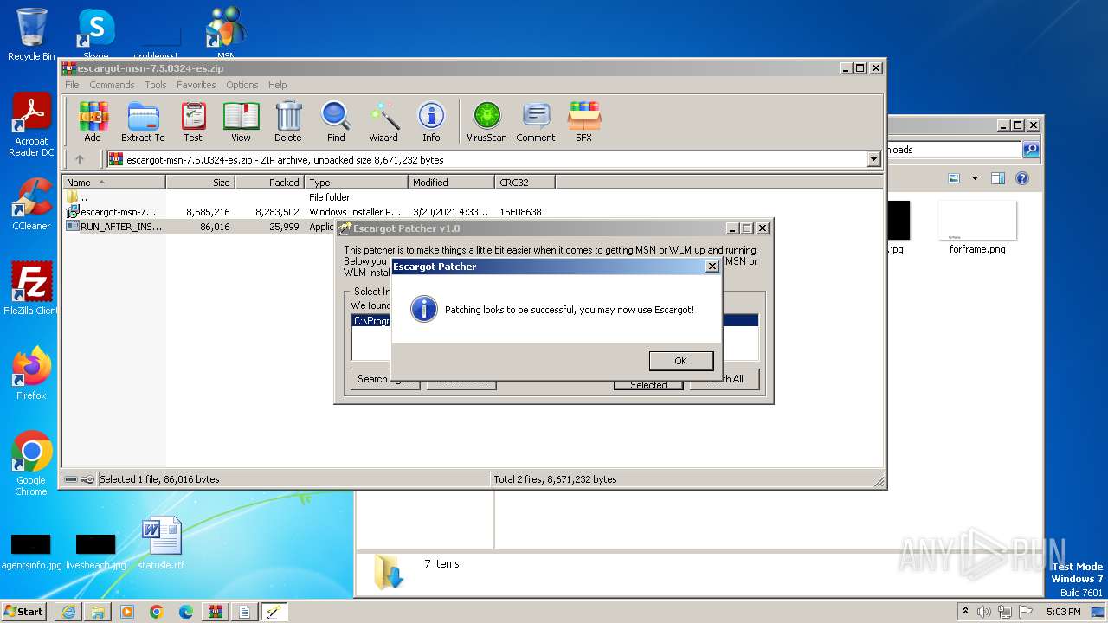Select the CCleaner desktop icon

pos(31,204)
